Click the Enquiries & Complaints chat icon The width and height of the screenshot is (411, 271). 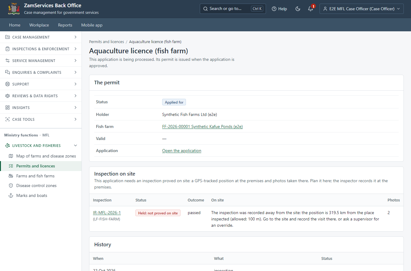click(8, 72)
